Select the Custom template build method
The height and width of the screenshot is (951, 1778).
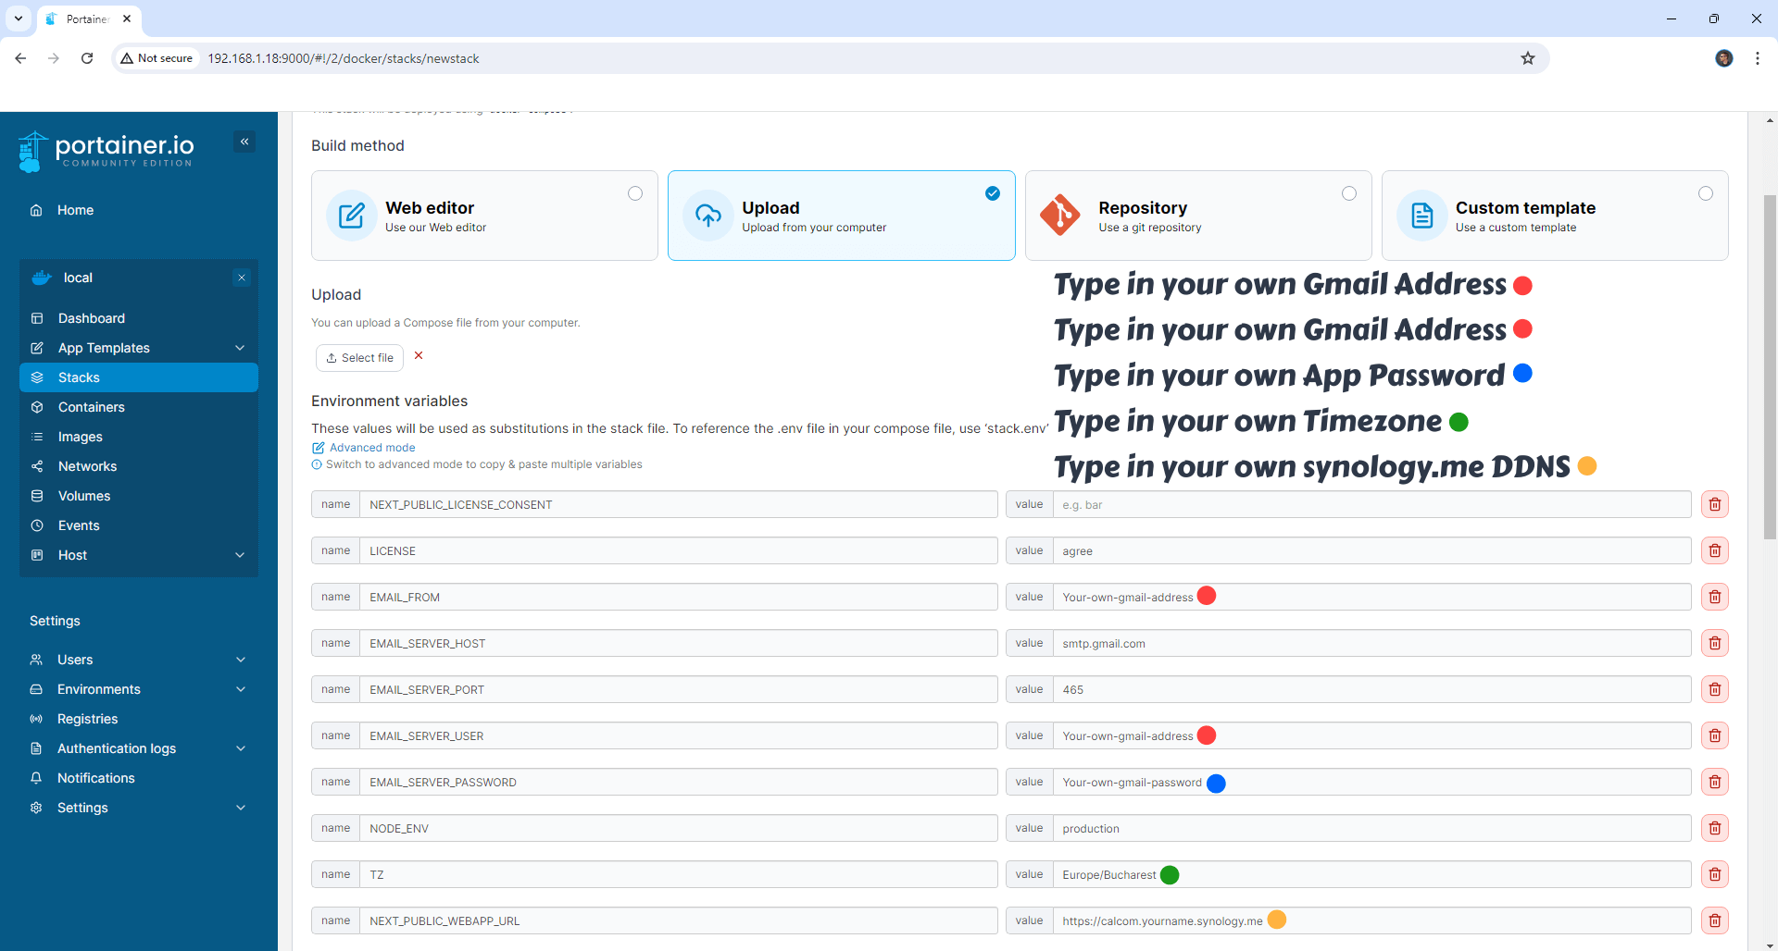tap(1555, 216)
